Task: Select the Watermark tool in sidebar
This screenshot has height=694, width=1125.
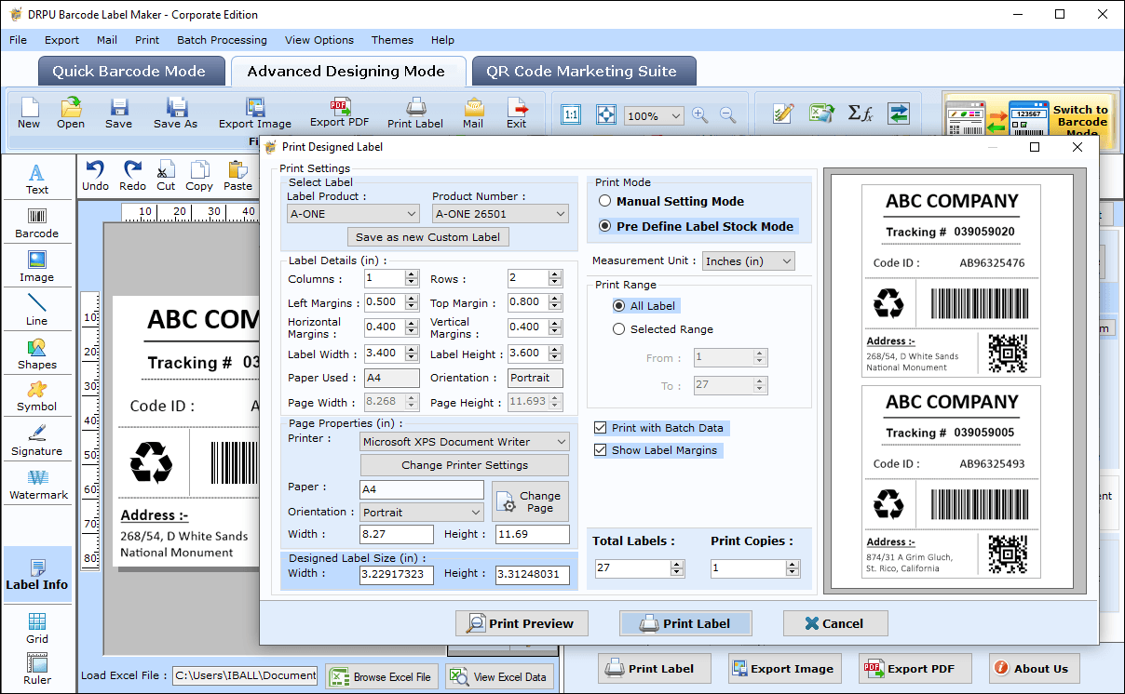Action: (x=37, y=484)
